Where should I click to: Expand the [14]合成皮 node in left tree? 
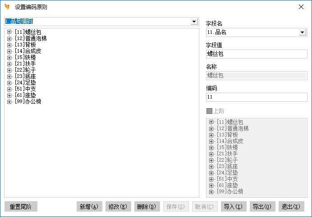[9, 51]
